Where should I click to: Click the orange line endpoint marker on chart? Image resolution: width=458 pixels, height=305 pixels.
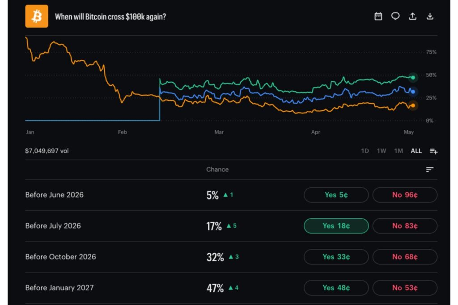click(x=413, y=105)
